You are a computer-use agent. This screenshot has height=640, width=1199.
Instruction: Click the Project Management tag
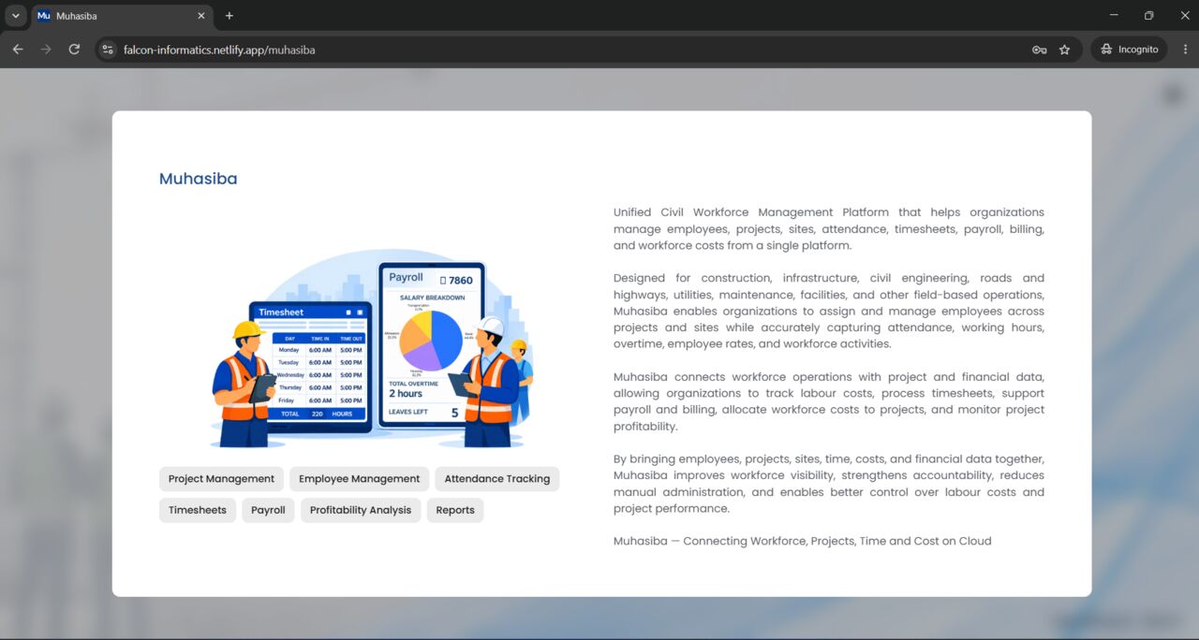click(221, 479)
